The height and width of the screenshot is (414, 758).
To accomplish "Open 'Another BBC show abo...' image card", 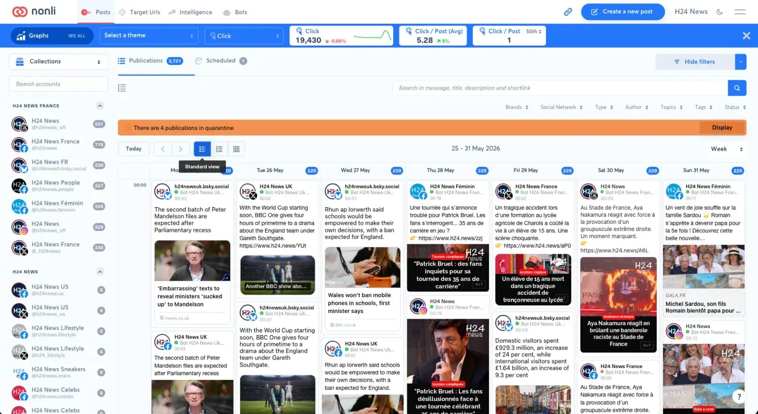I will point(278,275).
